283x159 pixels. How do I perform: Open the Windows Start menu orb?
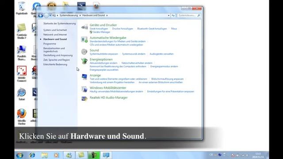(20, 155)
